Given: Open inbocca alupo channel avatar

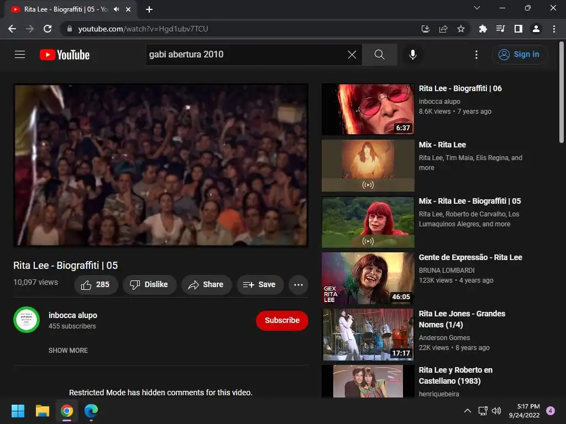Looking at the screenshot, I should (27, 320).
